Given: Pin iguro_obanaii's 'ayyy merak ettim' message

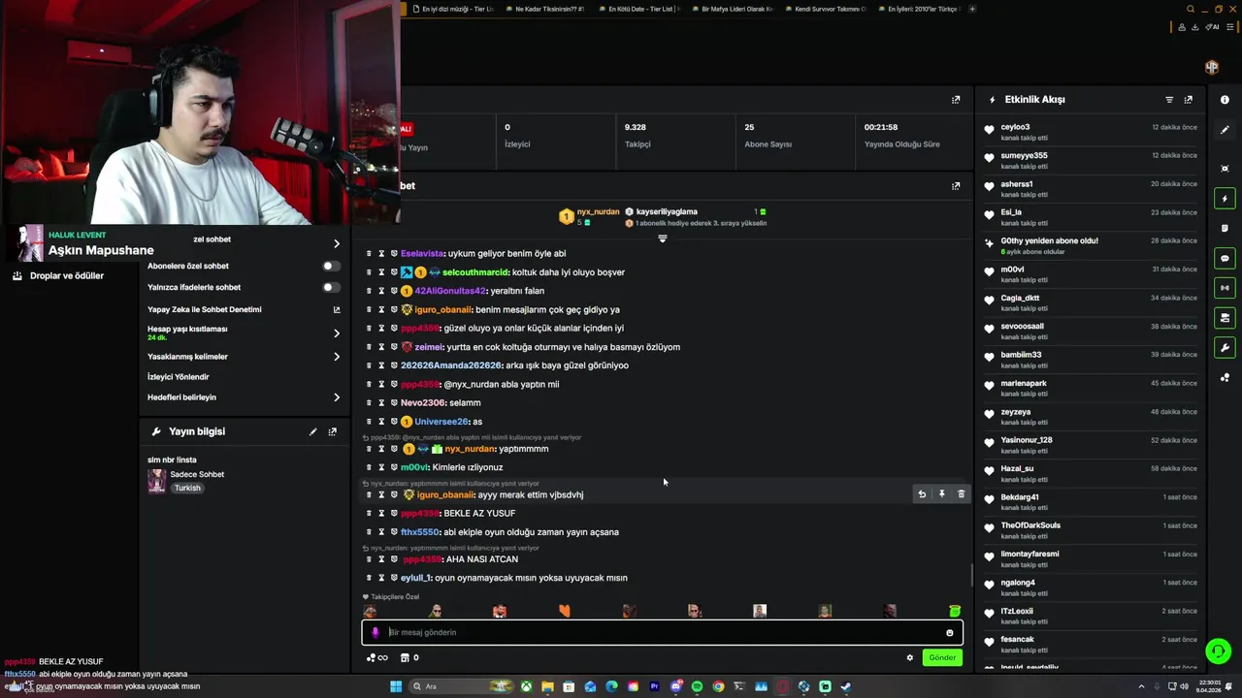Looking at the screenshot, I should [x=941, y=494].
